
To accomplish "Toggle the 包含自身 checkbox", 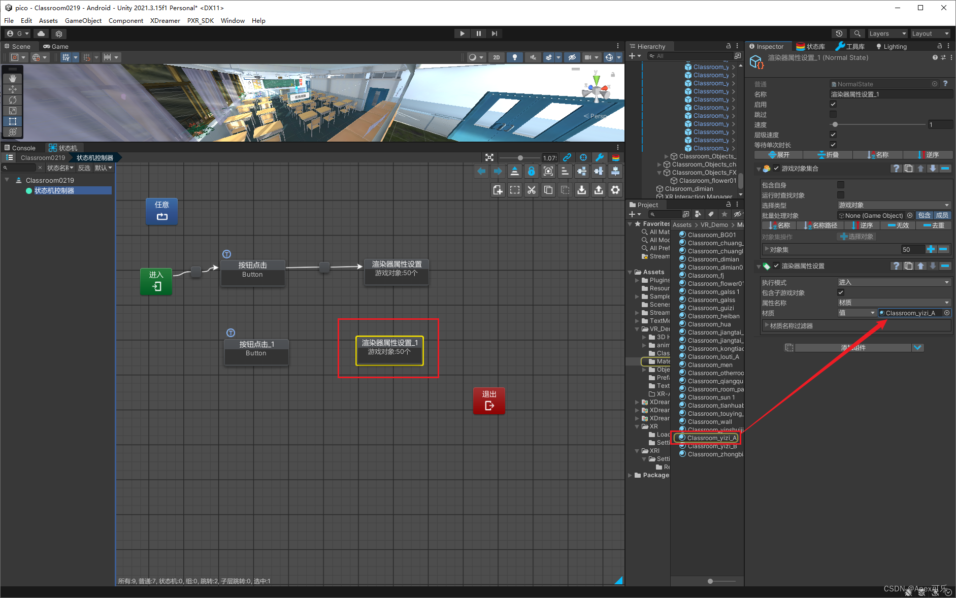I will (x=841, y=185).
